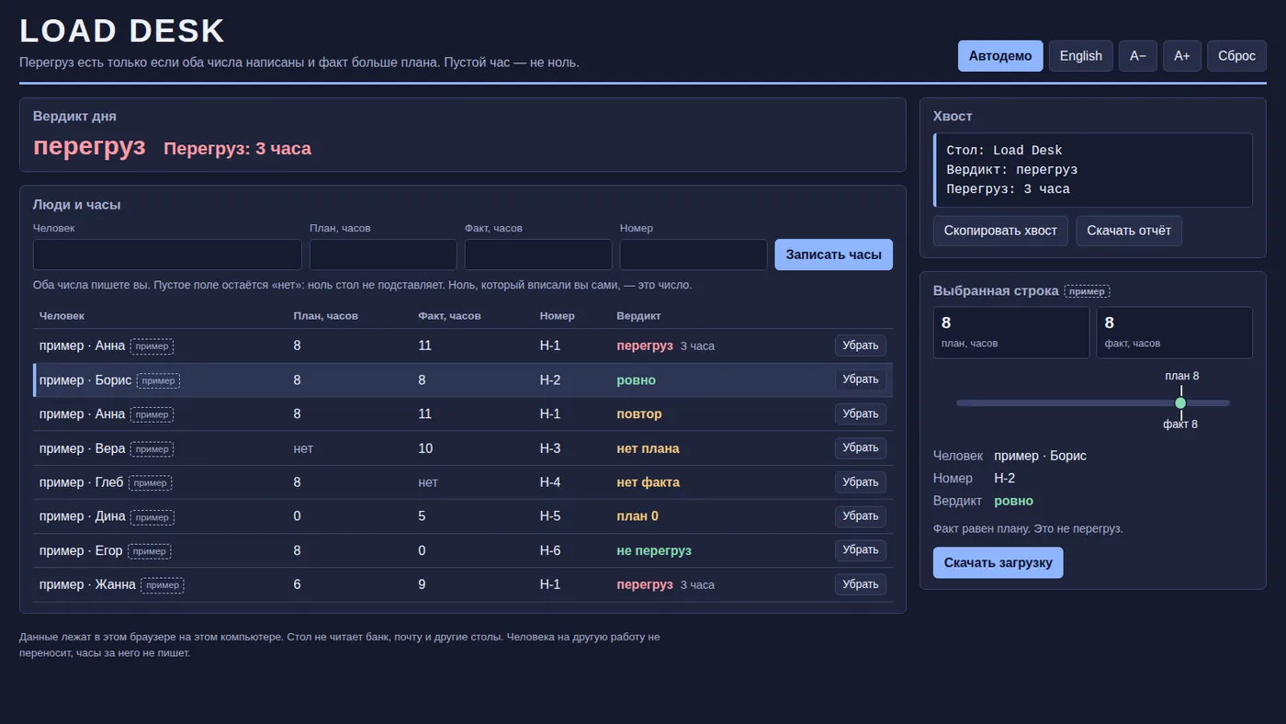Click Убрать in the Глеб row

[861, 481]
